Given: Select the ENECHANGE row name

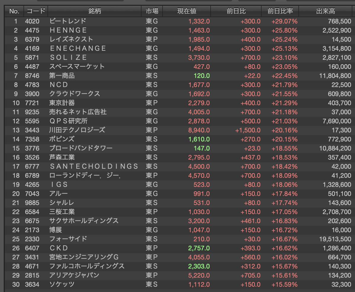Looking at the screenshot, I should (78, 49).
